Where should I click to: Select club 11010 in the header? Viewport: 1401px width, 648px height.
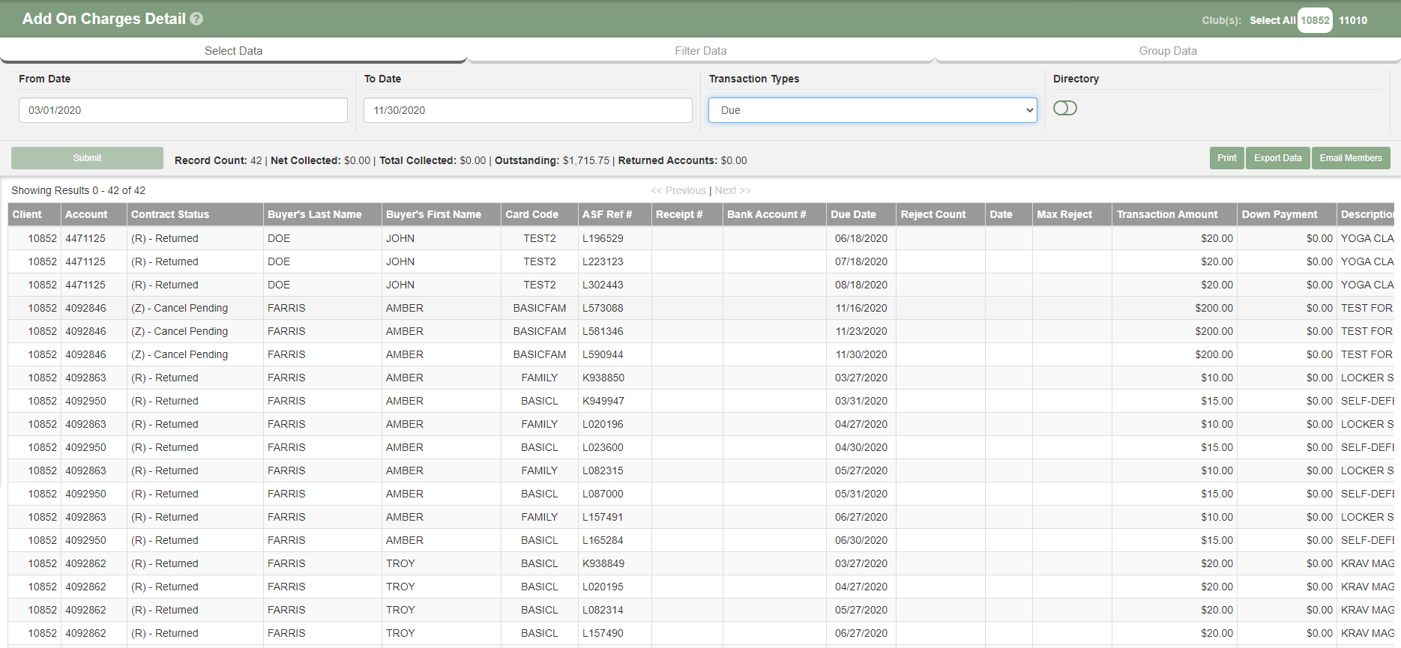click(x=1353, y=20)
